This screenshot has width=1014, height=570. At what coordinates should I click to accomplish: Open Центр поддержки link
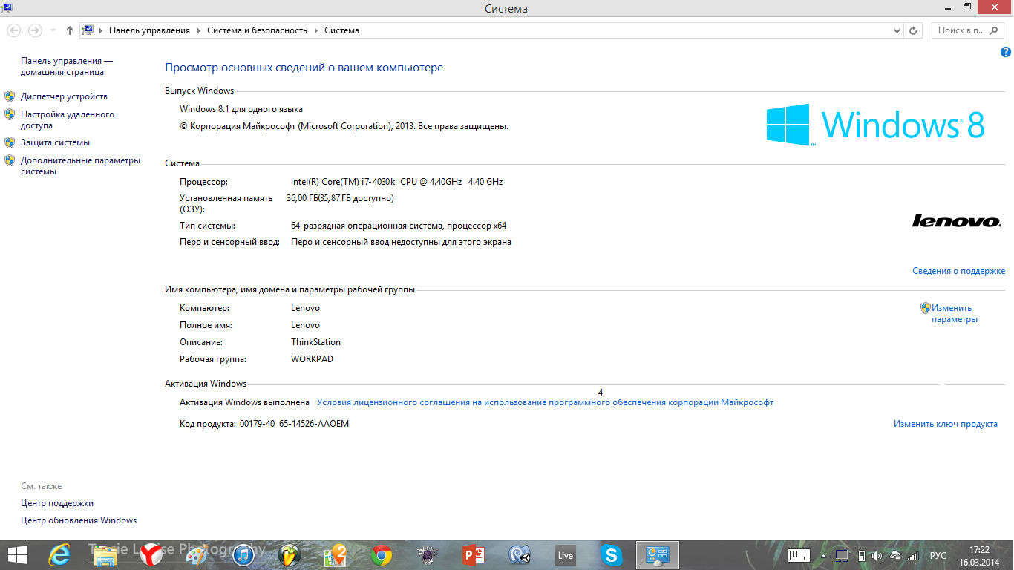[57, 503]
